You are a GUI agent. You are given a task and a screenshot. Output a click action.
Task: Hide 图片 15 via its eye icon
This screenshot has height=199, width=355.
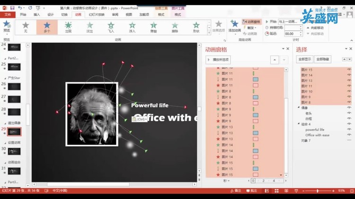(x=349, y=69)
